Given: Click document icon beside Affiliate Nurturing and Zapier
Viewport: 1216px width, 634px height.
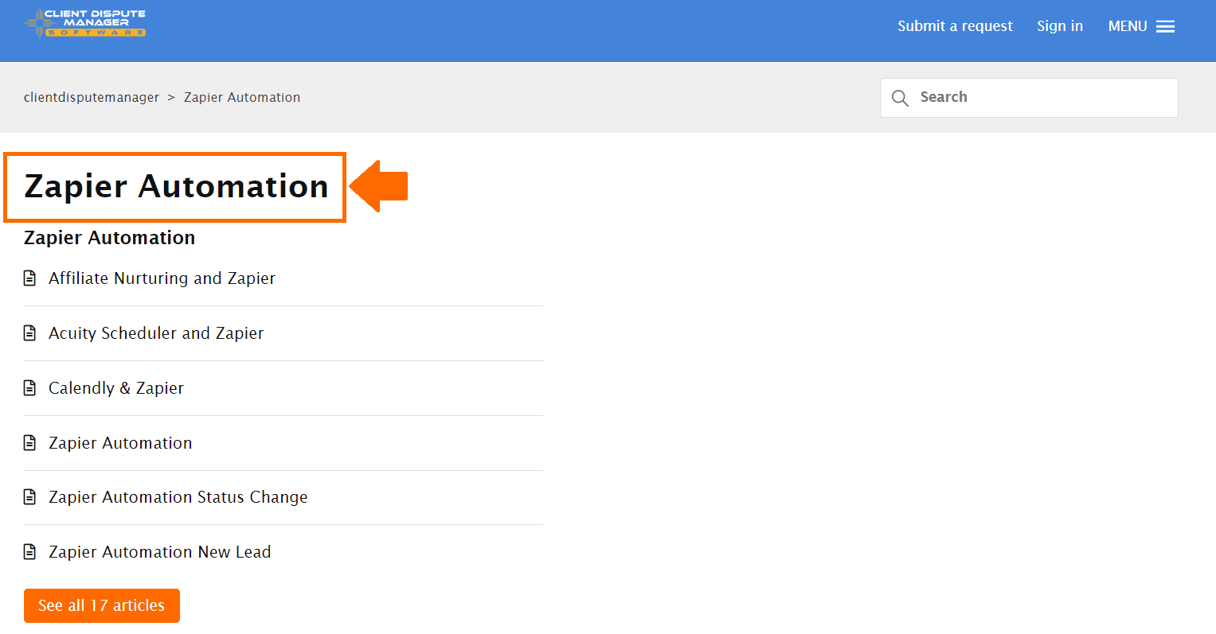Looking at the screenshot, I should tap(30, 278).
